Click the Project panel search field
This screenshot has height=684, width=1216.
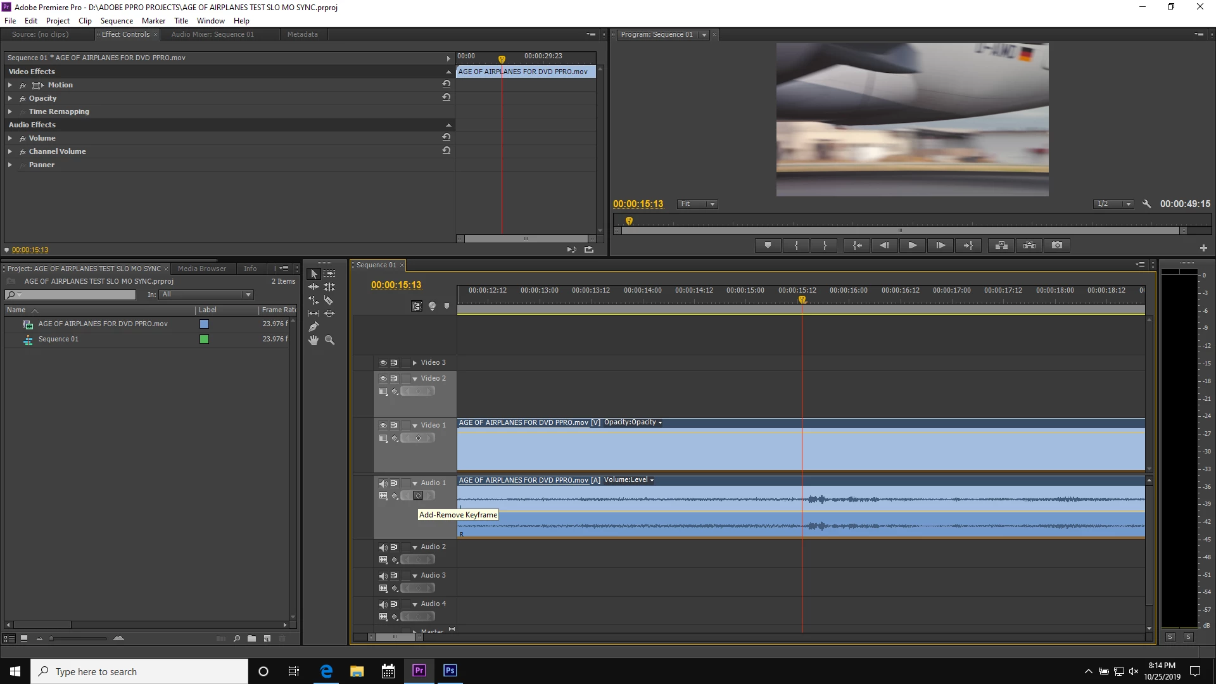(x=76, y=294)
